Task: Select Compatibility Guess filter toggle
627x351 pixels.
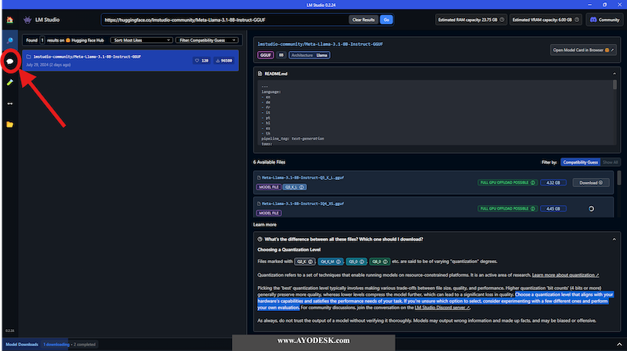Action: [580, 162]
